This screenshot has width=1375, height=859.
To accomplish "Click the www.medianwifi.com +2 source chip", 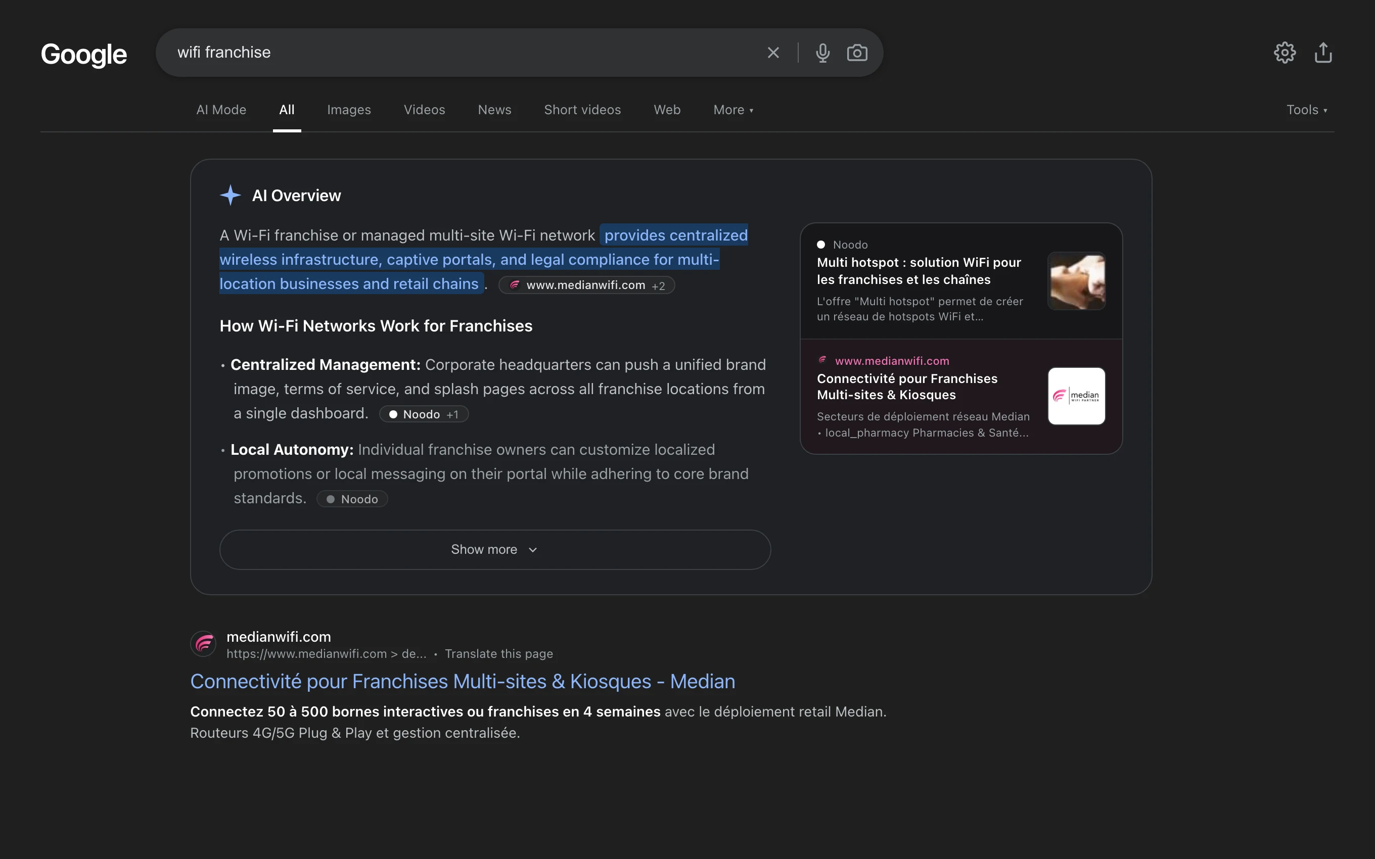I will pyautogui.click(x=586, y=285).
